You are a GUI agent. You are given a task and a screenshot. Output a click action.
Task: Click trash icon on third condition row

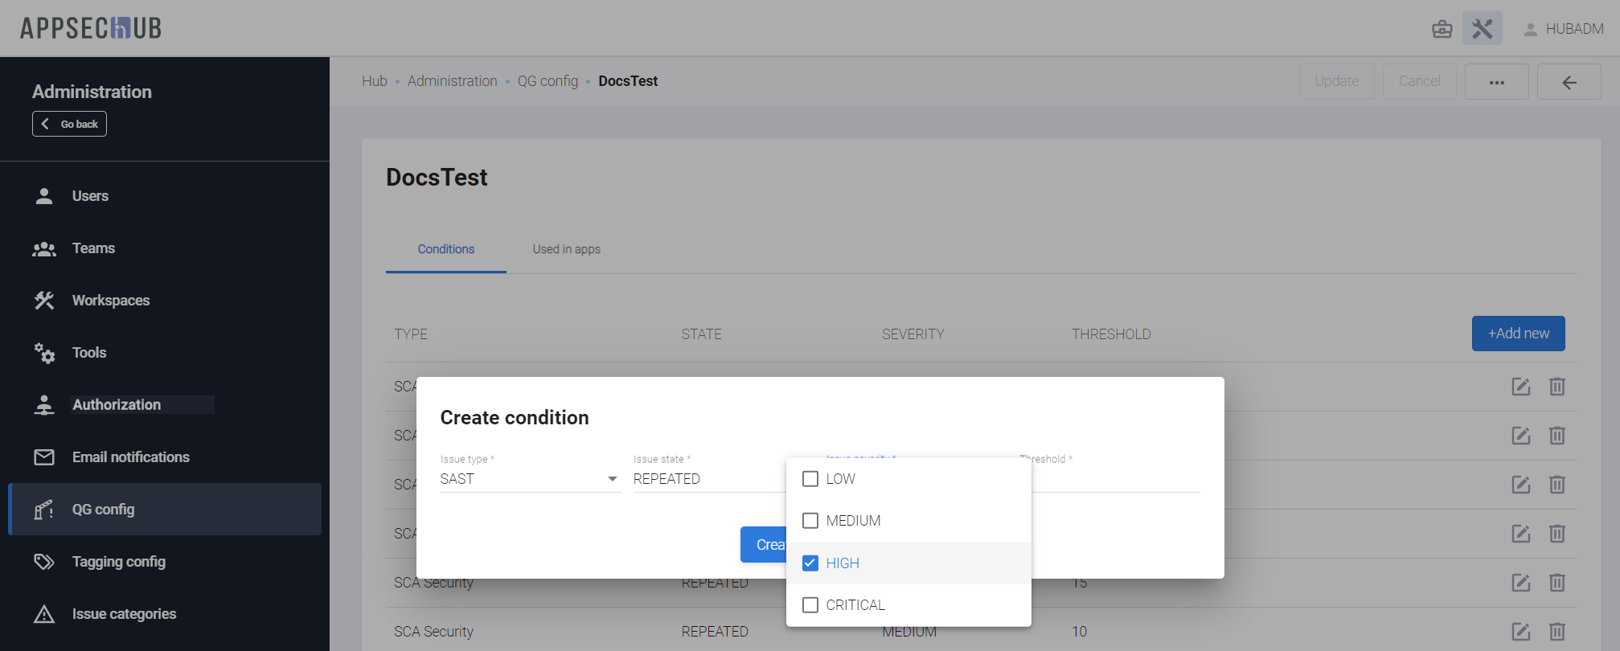1556,485
